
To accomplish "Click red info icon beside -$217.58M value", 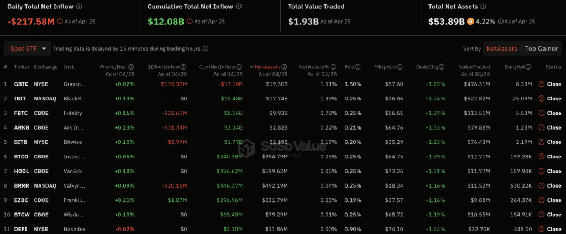I will (x=60, y=22).
